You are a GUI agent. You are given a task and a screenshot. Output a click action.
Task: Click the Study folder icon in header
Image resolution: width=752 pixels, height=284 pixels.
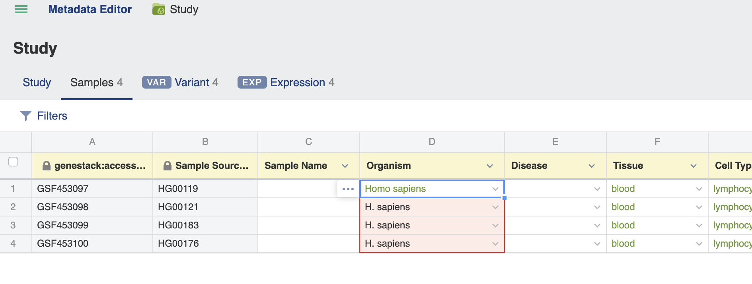coord(159,9)
